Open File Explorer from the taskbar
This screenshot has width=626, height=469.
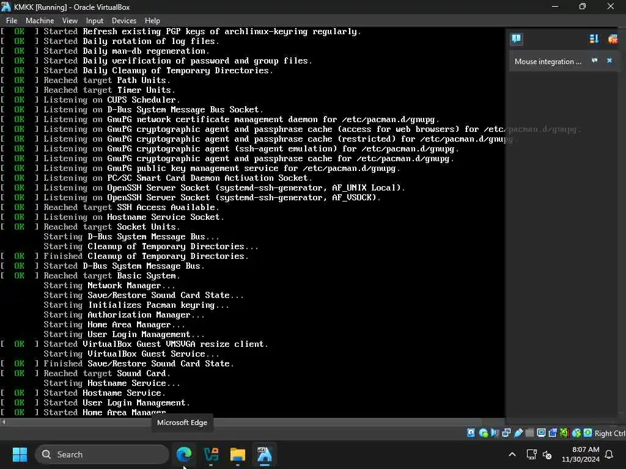point(238,454)
